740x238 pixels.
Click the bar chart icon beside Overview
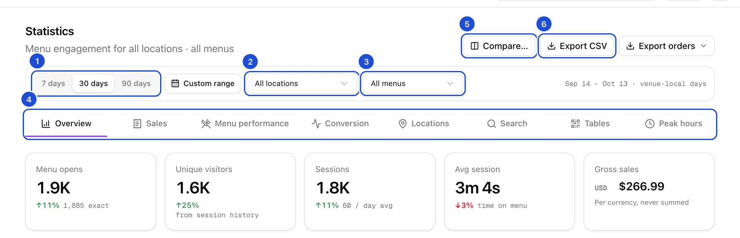(46, 124)
